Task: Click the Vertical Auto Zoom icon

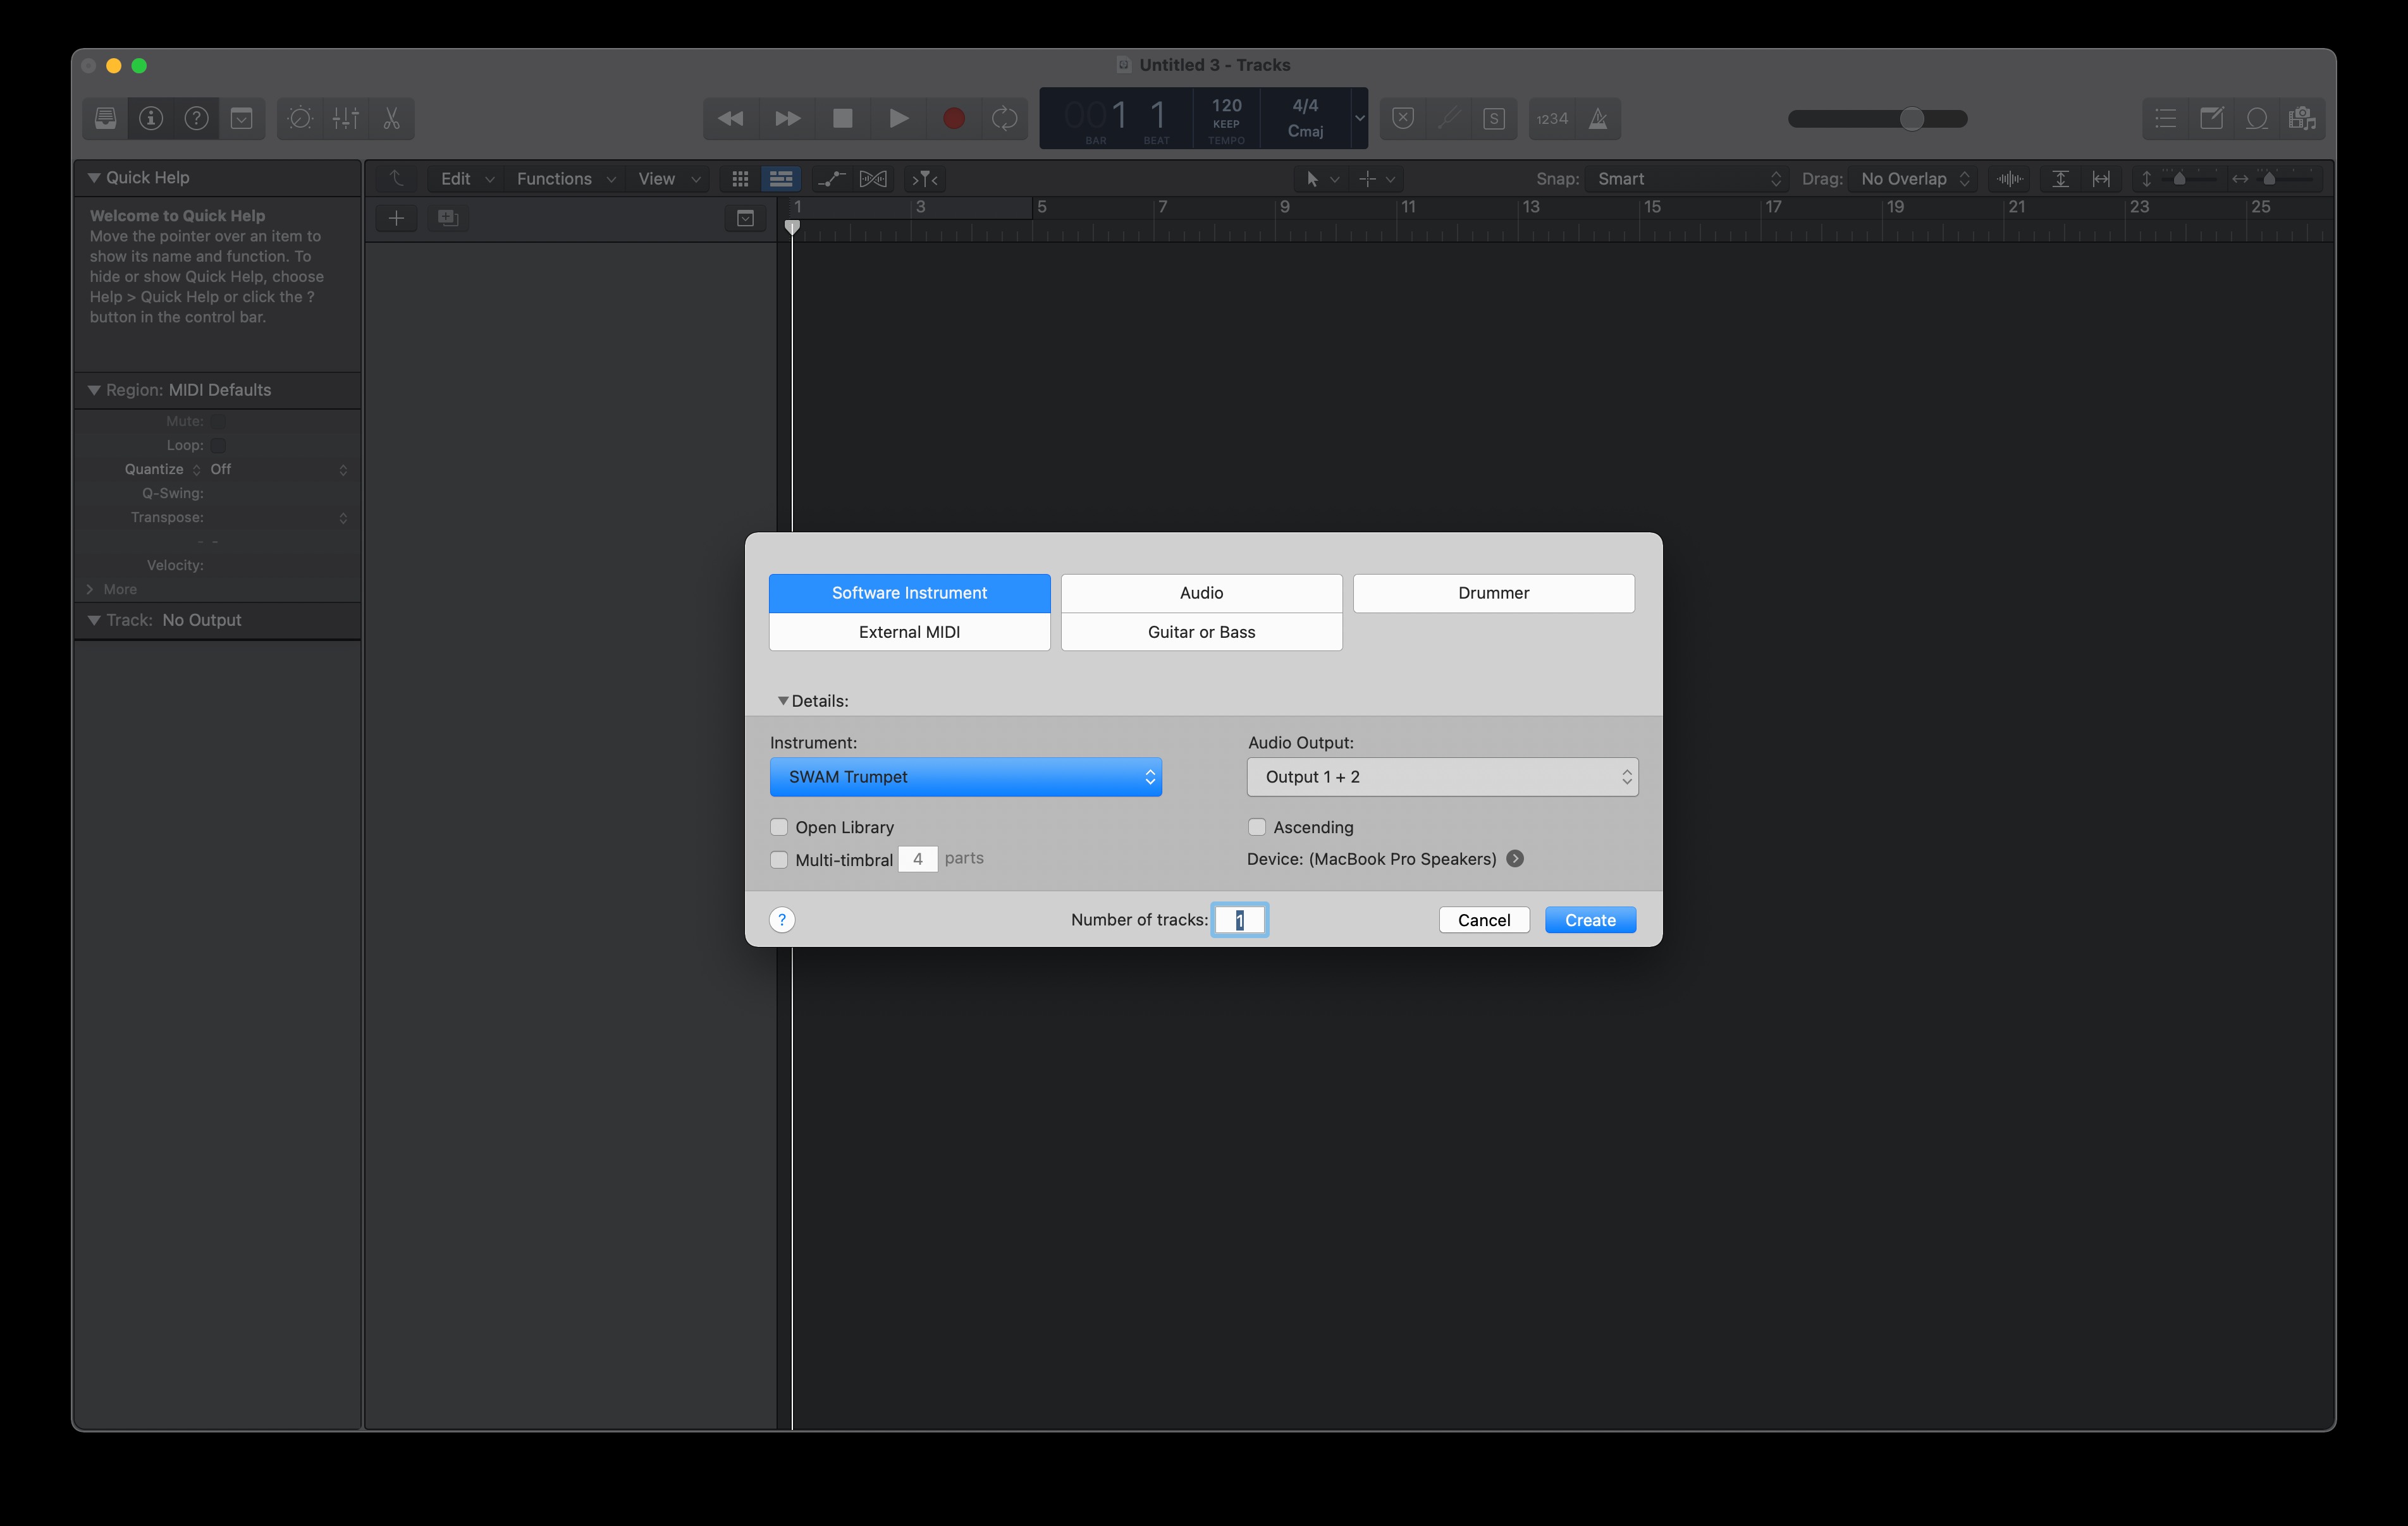Action: 2060,179
